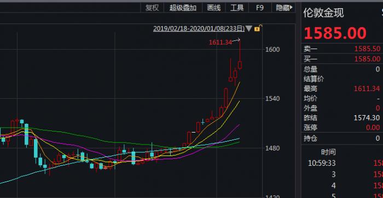The image size is (383, 198).
Task: Click the 1480 price axis label
Action: click(x=272, y=148)
